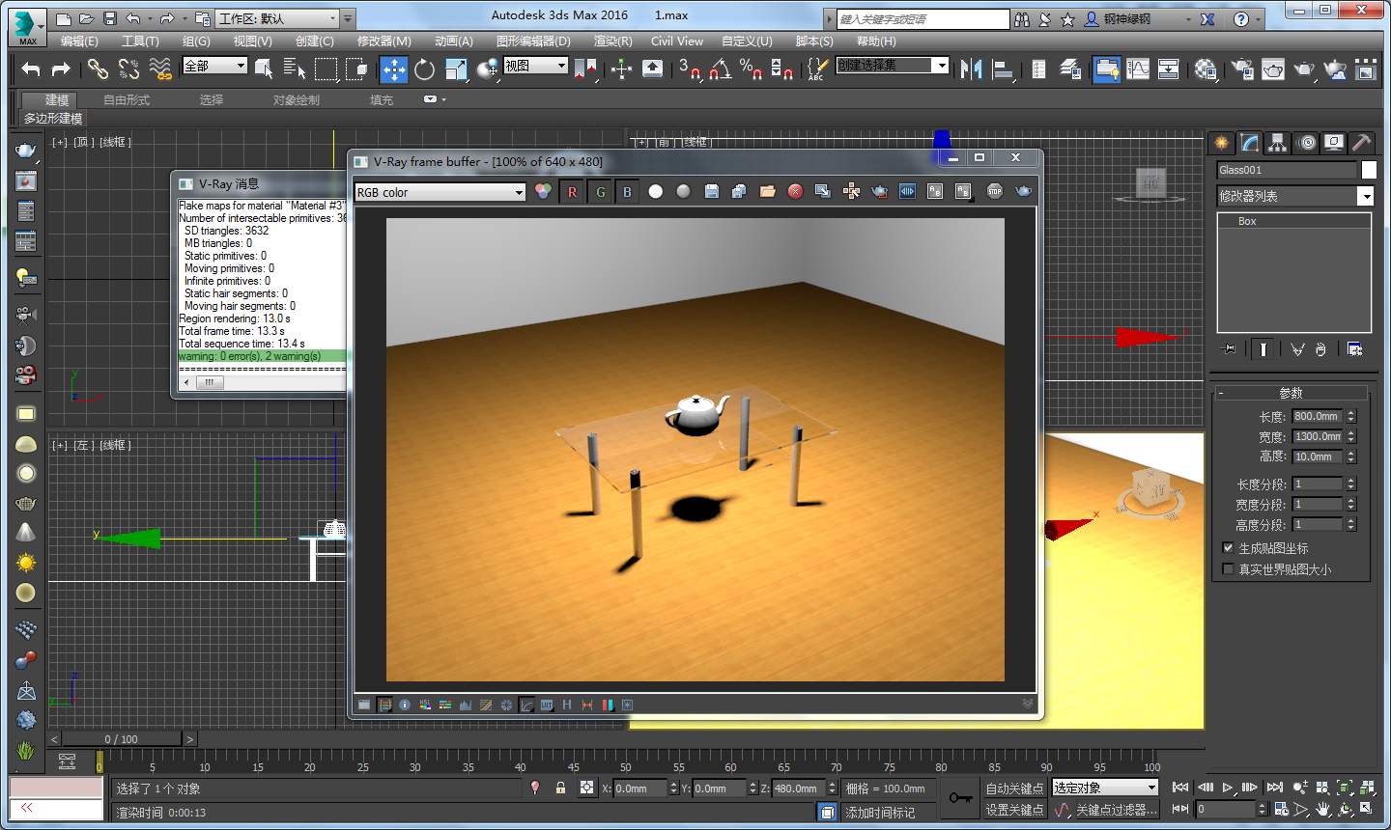
Task: Click the Bind to Space Warp icon
Action: tap(161, 69)
